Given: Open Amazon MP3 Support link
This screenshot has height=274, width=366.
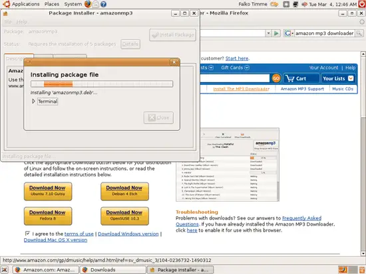Looking at the screenshot, I should 302,89.
